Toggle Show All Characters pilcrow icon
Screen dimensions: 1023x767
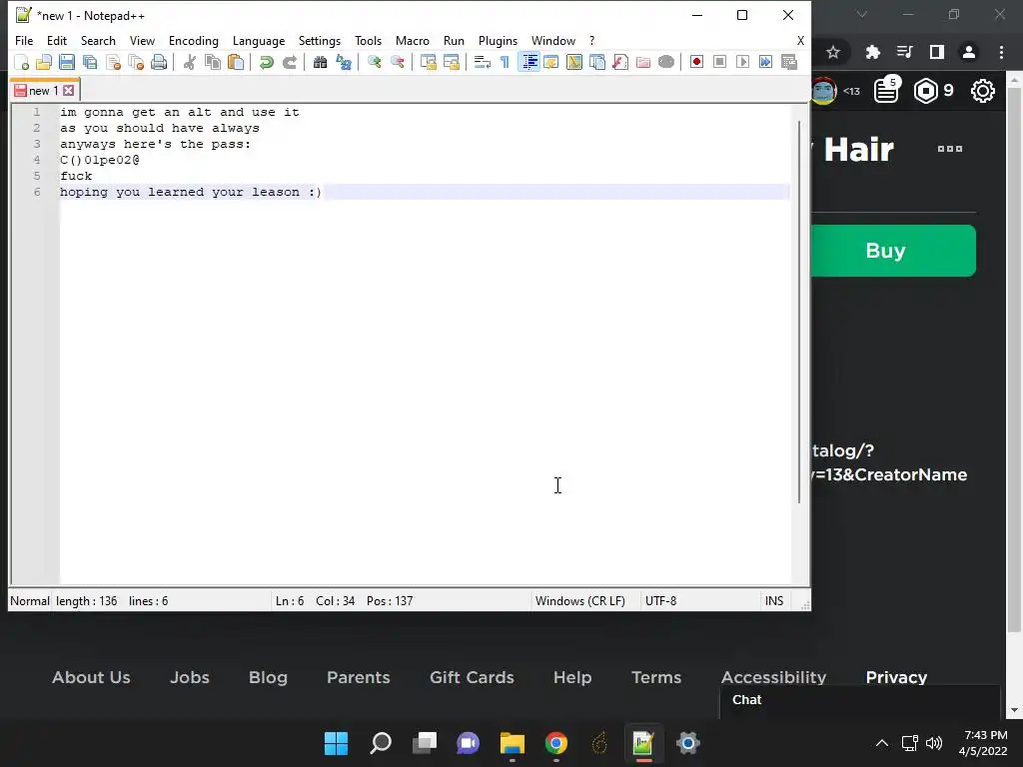point(505,62)
